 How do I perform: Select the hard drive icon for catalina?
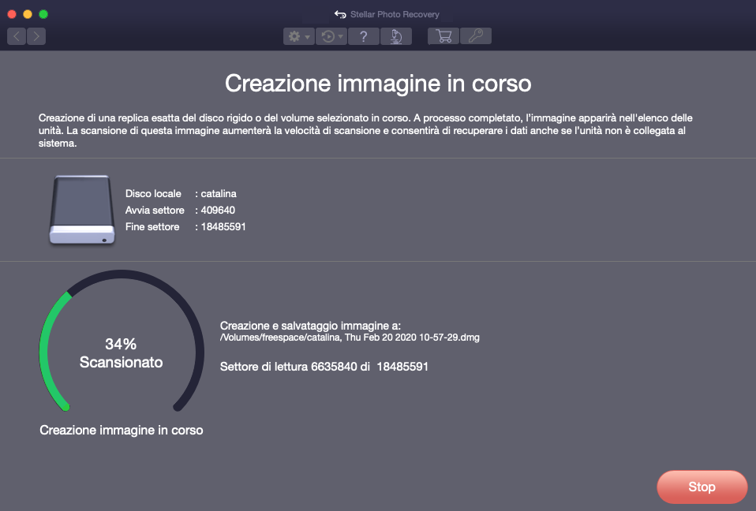[81, 210]
